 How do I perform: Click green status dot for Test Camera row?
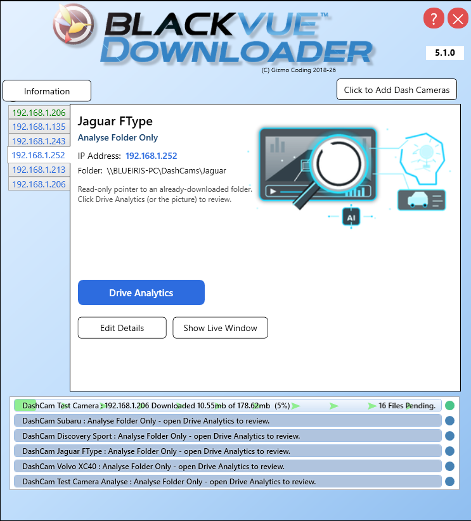pos(449,405)
